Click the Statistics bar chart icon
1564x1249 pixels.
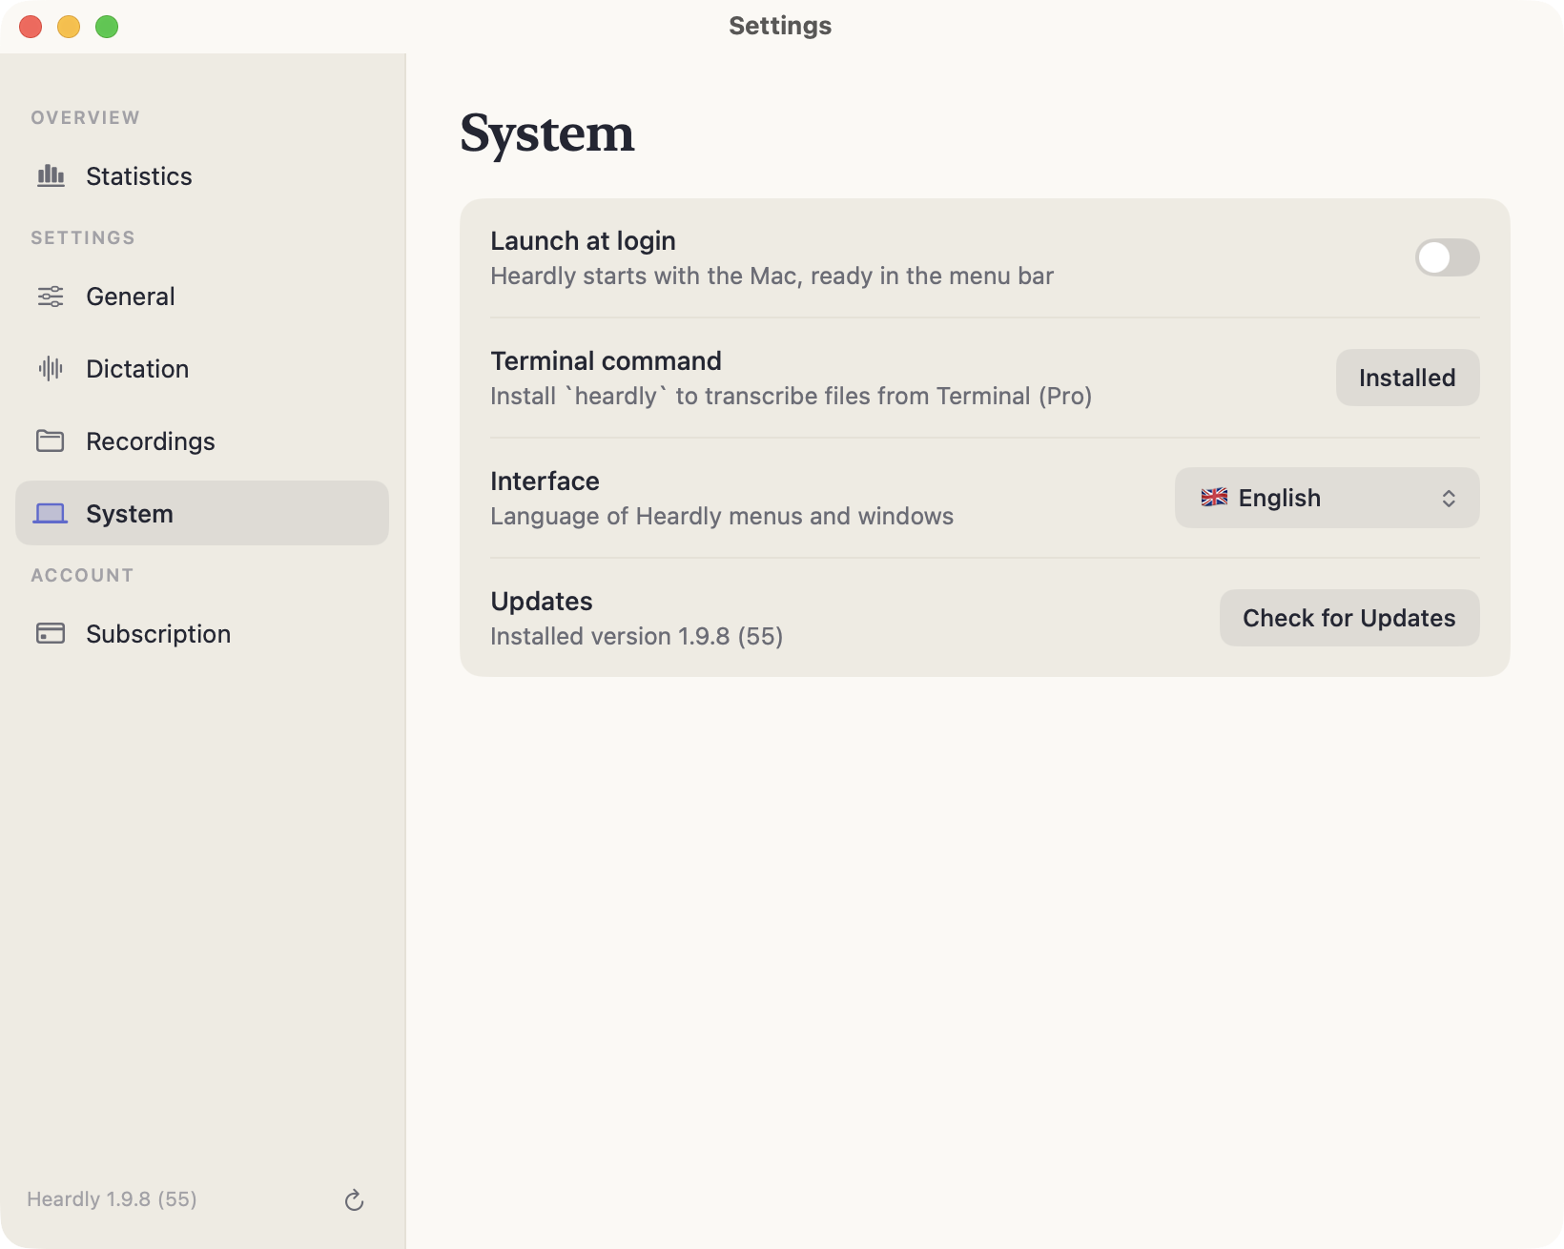coord(51,176)
